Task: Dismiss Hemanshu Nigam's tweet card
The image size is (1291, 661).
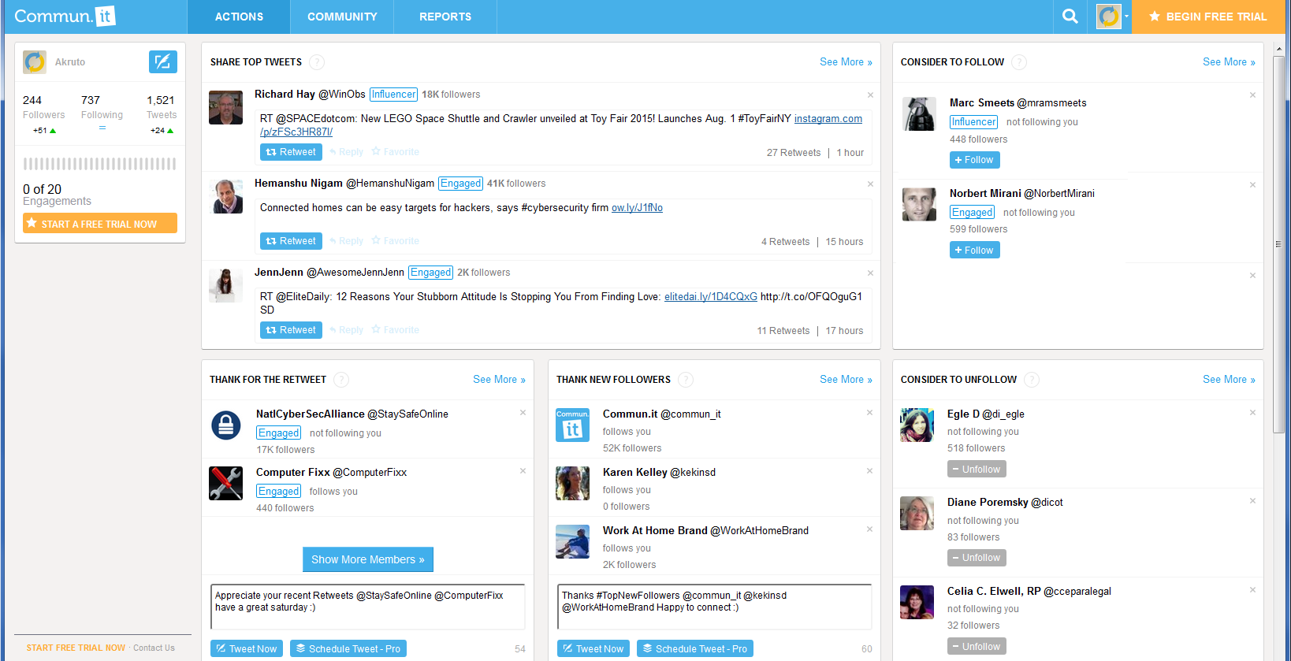Action: [870, 184]
